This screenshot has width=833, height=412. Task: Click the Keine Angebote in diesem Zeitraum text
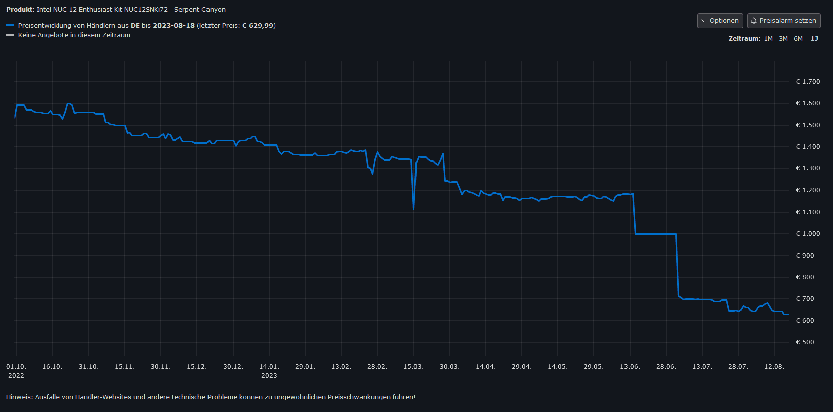click(74, 35)
